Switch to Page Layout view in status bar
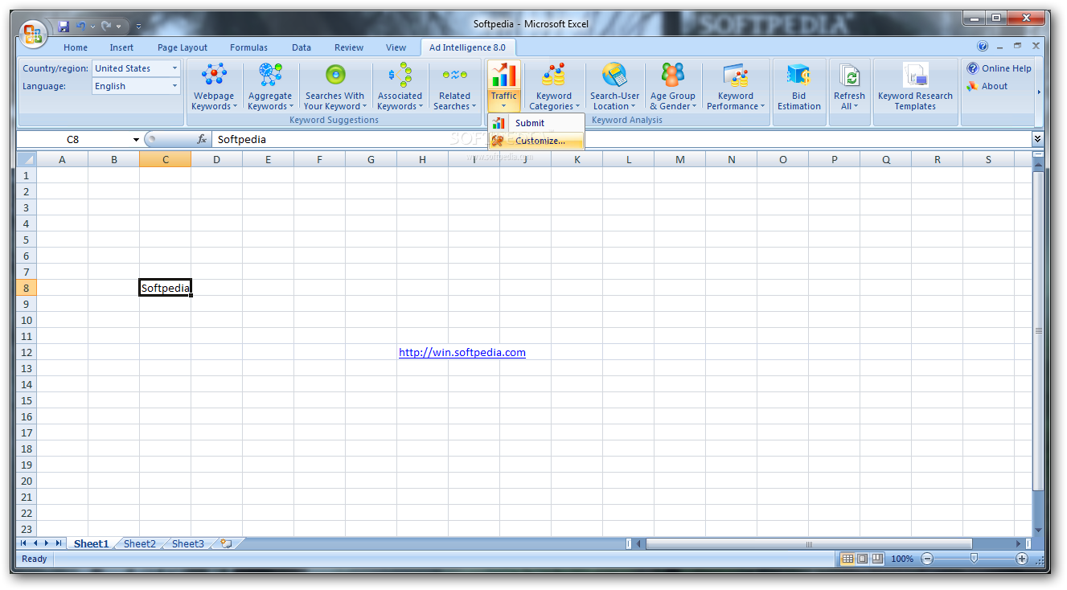Viewport: 1067px width, 590px height. tap(862, 559)
